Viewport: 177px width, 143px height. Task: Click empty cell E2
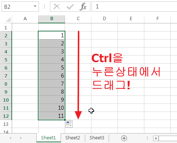131,35
